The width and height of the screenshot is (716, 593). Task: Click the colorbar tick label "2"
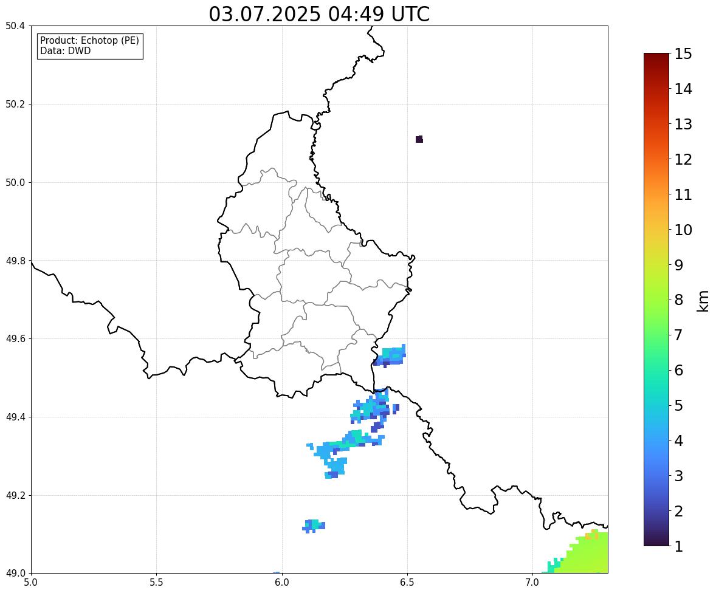tap(679, 512)
